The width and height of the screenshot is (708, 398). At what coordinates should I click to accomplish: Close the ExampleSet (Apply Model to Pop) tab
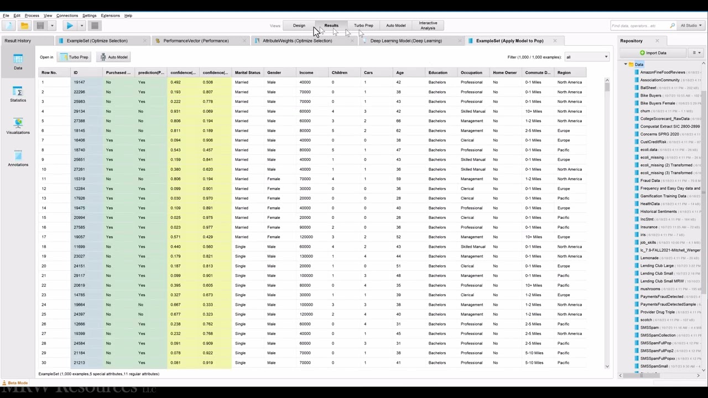pyautogui.click(x=556, y=41)
